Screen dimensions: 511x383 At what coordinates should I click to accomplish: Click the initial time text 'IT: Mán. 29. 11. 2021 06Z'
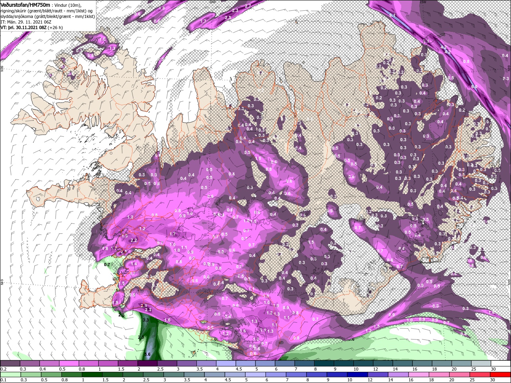[25, 22]
